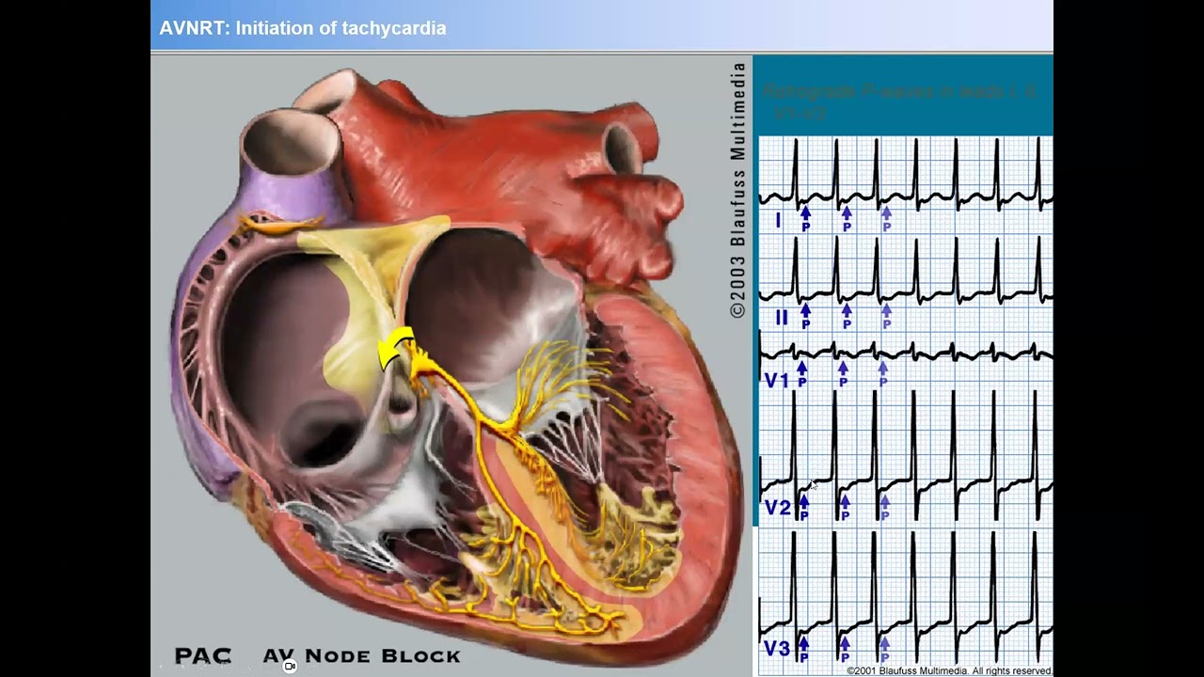Image resolution: width=1204 pixels, height=677 pixels.
Task: Click the faded 'Retrograde P-waves in leads' caption
Action: [899, 102]
